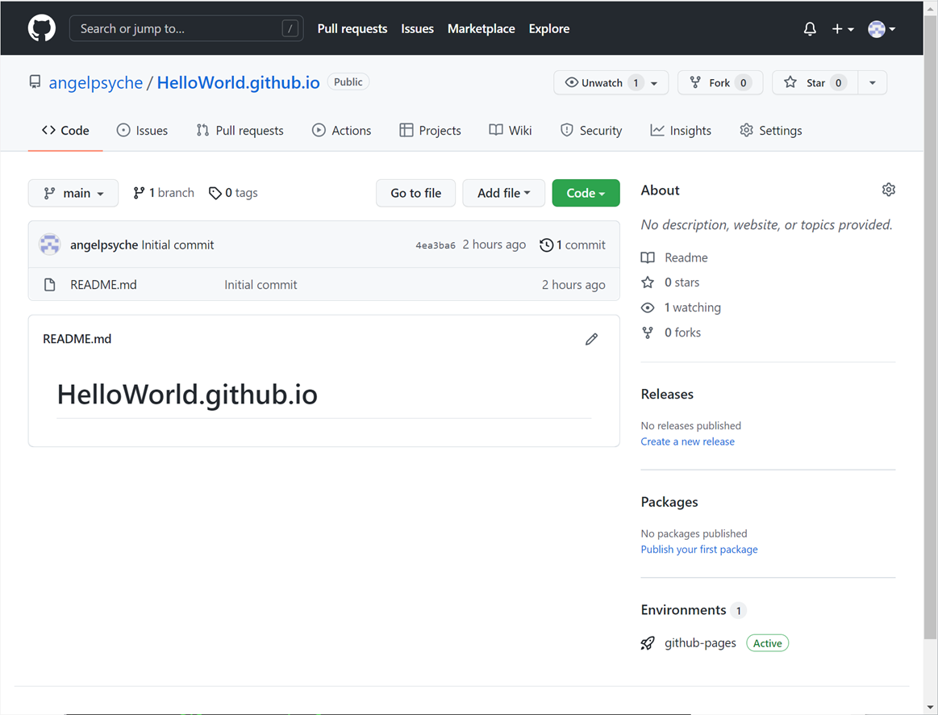This screenshot has height=715, width=938.
Task: Open the Initial commit message in header row
Action: (x=177, y=245)
